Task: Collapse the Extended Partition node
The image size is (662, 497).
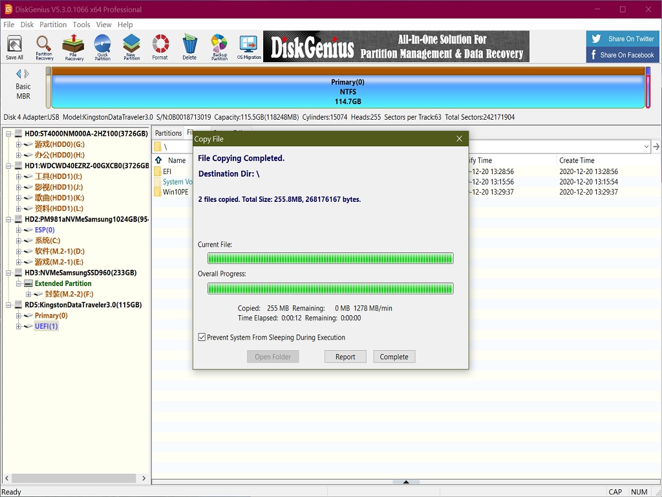Action: pyautogui.click(x=19, y=283)
